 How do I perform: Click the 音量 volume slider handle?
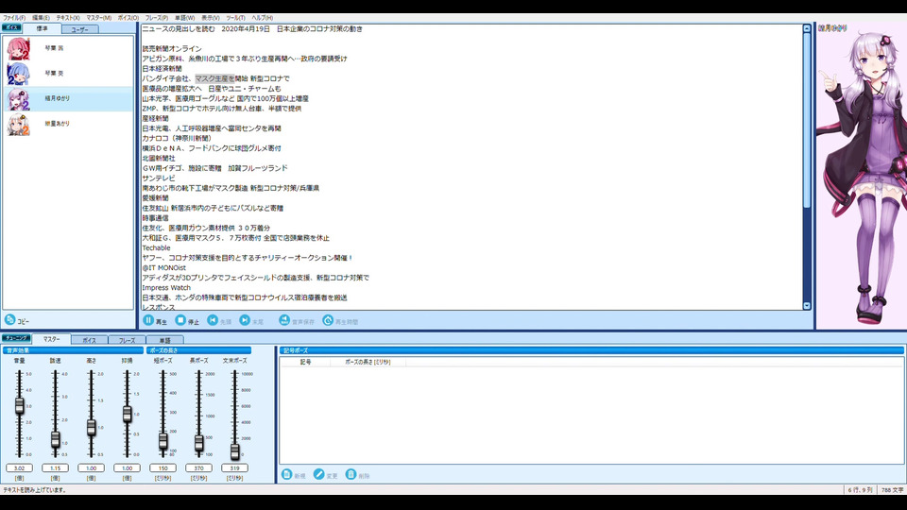(20, 405)
